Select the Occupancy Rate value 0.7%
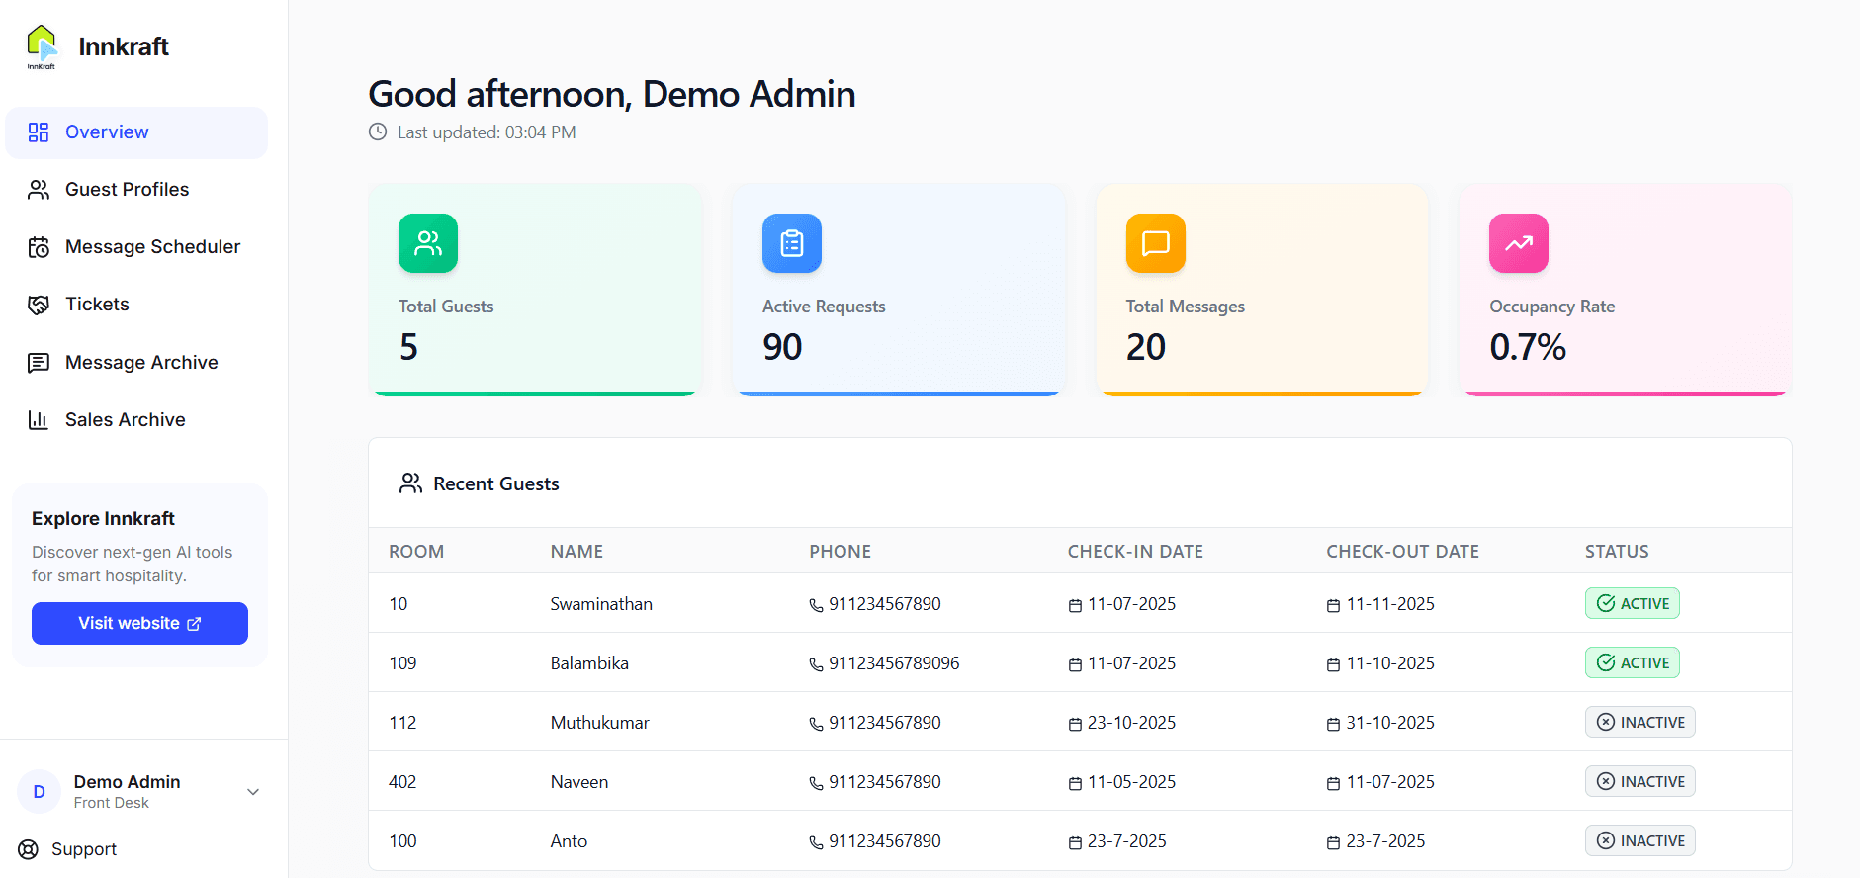 1528,347
